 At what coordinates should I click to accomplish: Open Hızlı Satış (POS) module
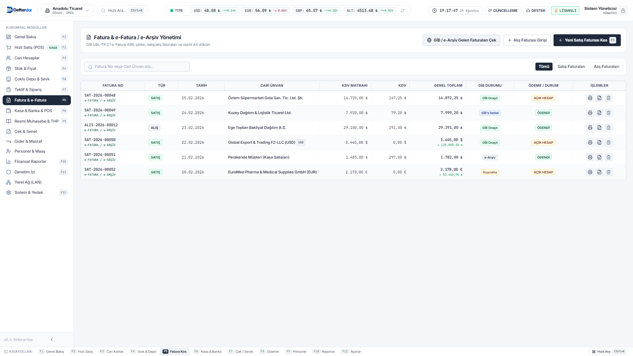click(37, 47)
